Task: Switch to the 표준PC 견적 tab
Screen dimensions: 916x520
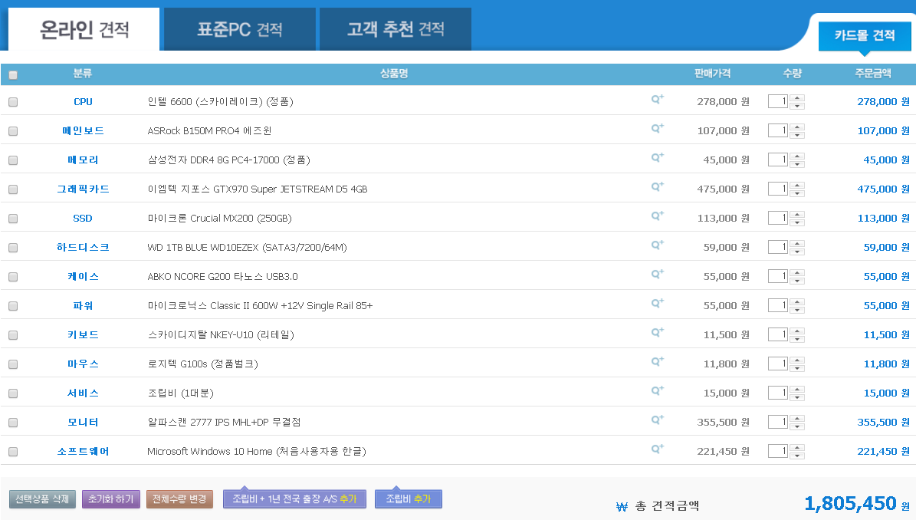Action: (240, 30)
